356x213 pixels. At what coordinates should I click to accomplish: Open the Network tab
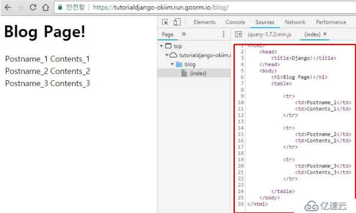(295, 22)
